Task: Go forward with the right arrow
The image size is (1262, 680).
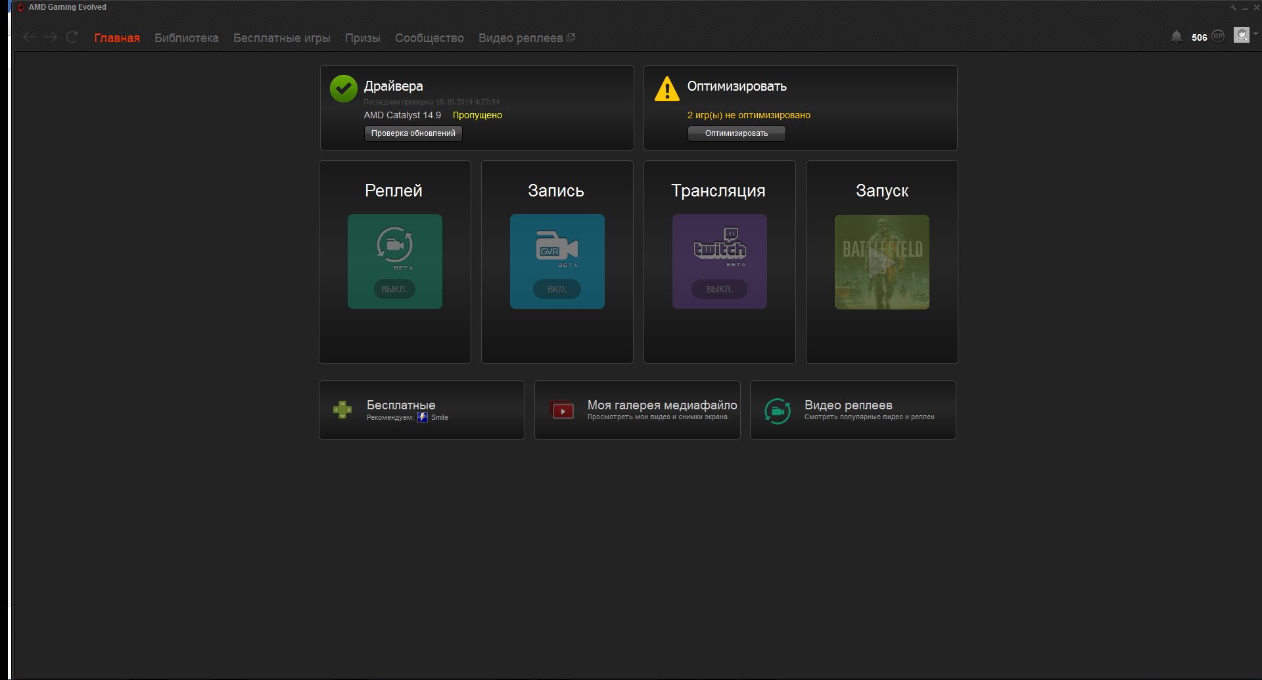Action: (51, 37)
